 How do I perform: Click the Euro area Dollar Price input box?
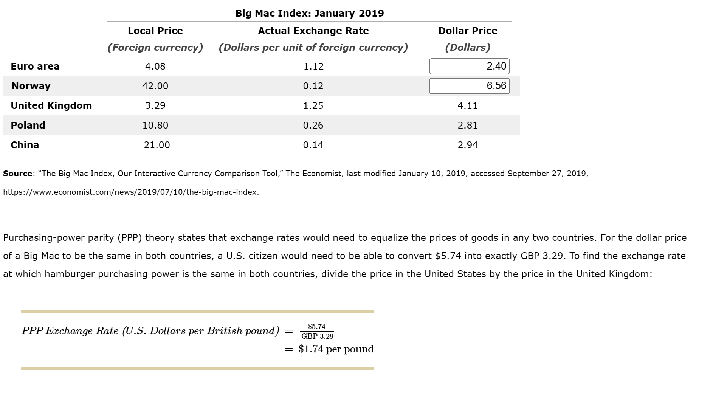[x=470, y=66]
